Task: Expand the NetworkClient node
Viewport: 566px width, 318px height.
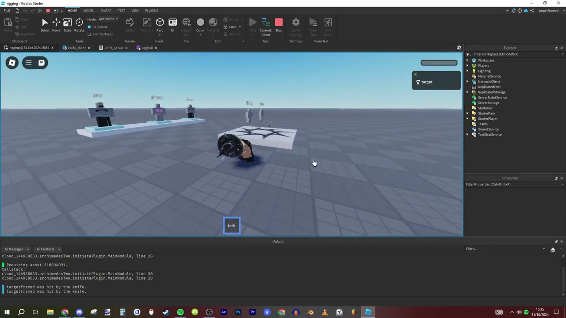Action: [x=467, y=82]
